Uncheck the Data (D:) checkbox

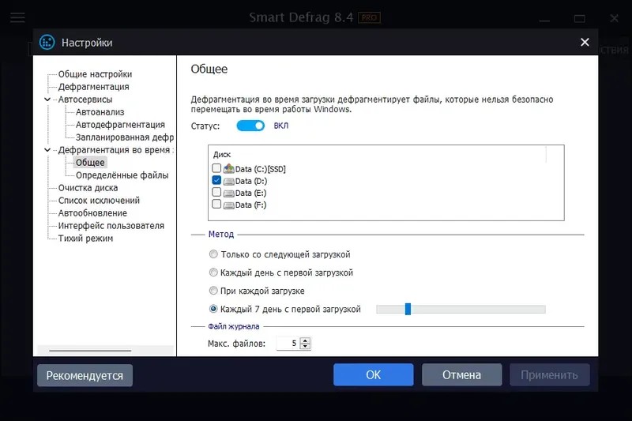(x=216, y=180)
